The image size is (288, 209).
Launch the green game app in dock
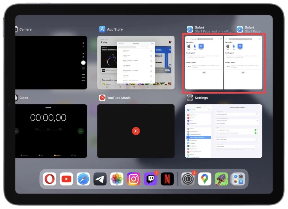point(222,179)
